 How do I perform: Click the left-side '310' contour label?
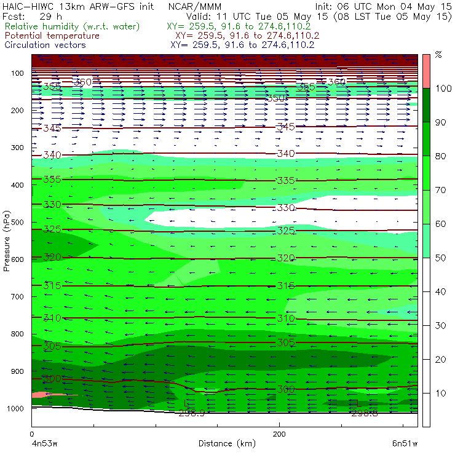[x=52, y=318]
